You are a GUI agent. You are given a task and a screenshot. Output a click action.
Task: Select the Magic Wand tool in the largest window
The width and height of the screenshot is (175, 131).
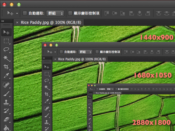[6, 58]
